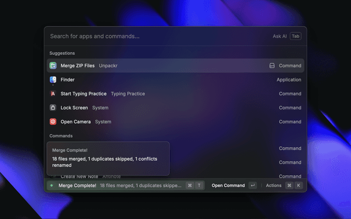The image size is (351, 219).
Task: Select the Finder application row
Action: click(175, 80)
